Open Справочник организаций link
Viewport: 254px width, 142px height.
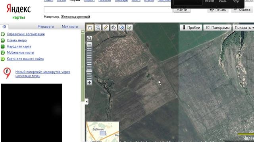click(x=25, y=34)
